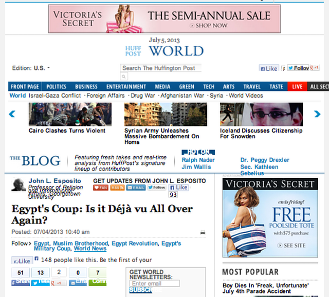Open the TECH nav tab
The image size is (329, 297).
[x=209, y=87]
